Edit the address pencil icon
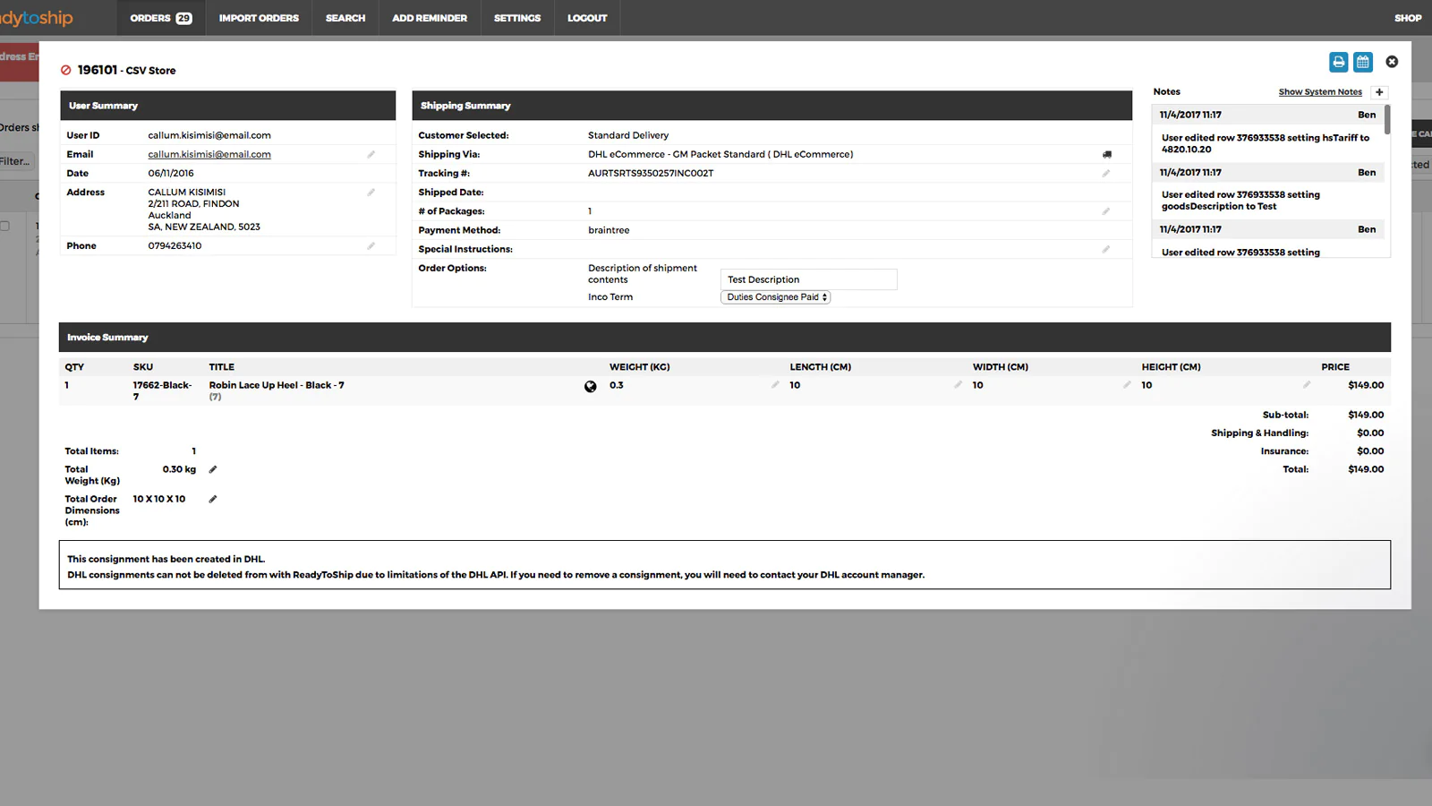 pos(371,193)
